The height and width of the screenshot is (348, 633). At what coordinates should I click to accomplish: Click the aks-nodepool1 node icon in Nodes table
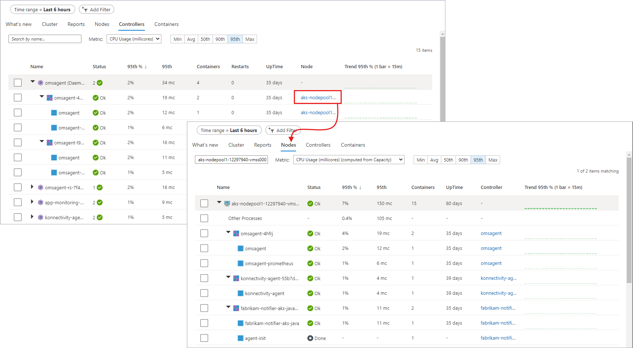[227, 204]
